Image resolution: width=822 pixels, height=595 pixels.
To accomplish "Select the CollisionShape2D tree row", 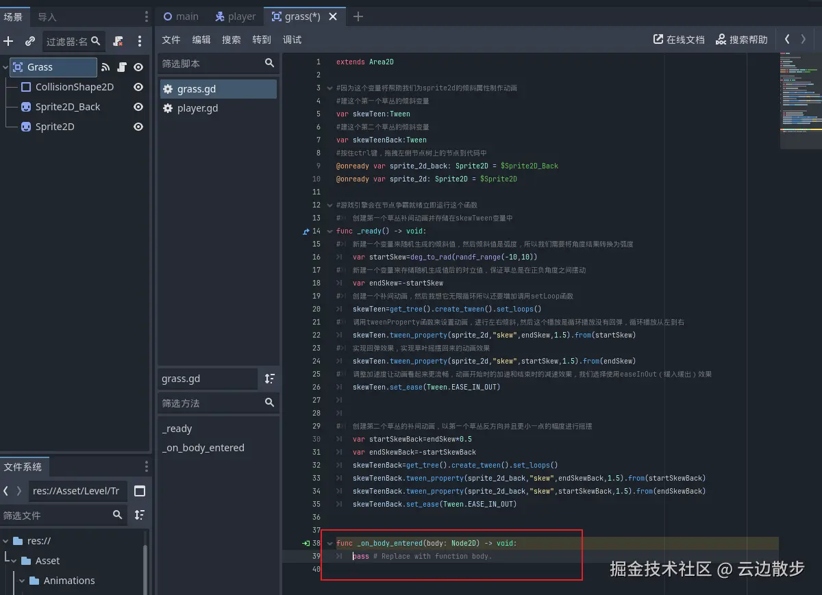I will (x=75, y=87).
